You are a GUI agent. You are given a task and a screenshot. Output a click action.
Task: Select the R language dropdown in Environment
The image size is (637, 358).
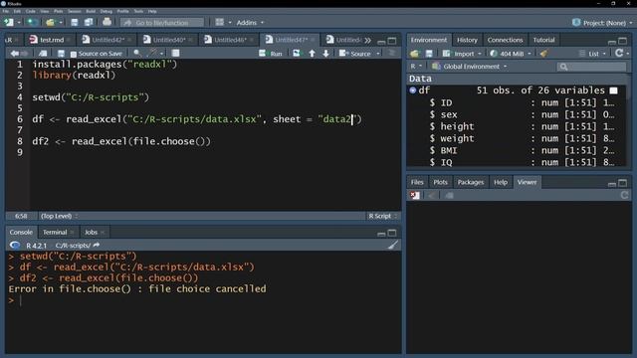[416, 67]
